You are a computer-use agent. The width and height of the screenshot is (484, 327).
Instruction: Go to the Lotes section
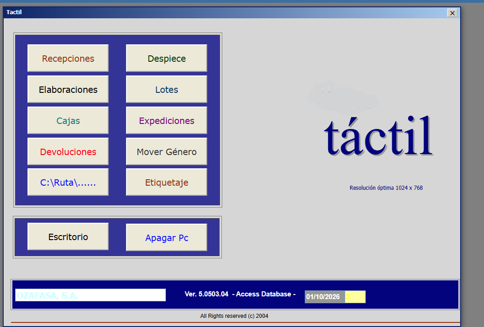pos(166,89)
